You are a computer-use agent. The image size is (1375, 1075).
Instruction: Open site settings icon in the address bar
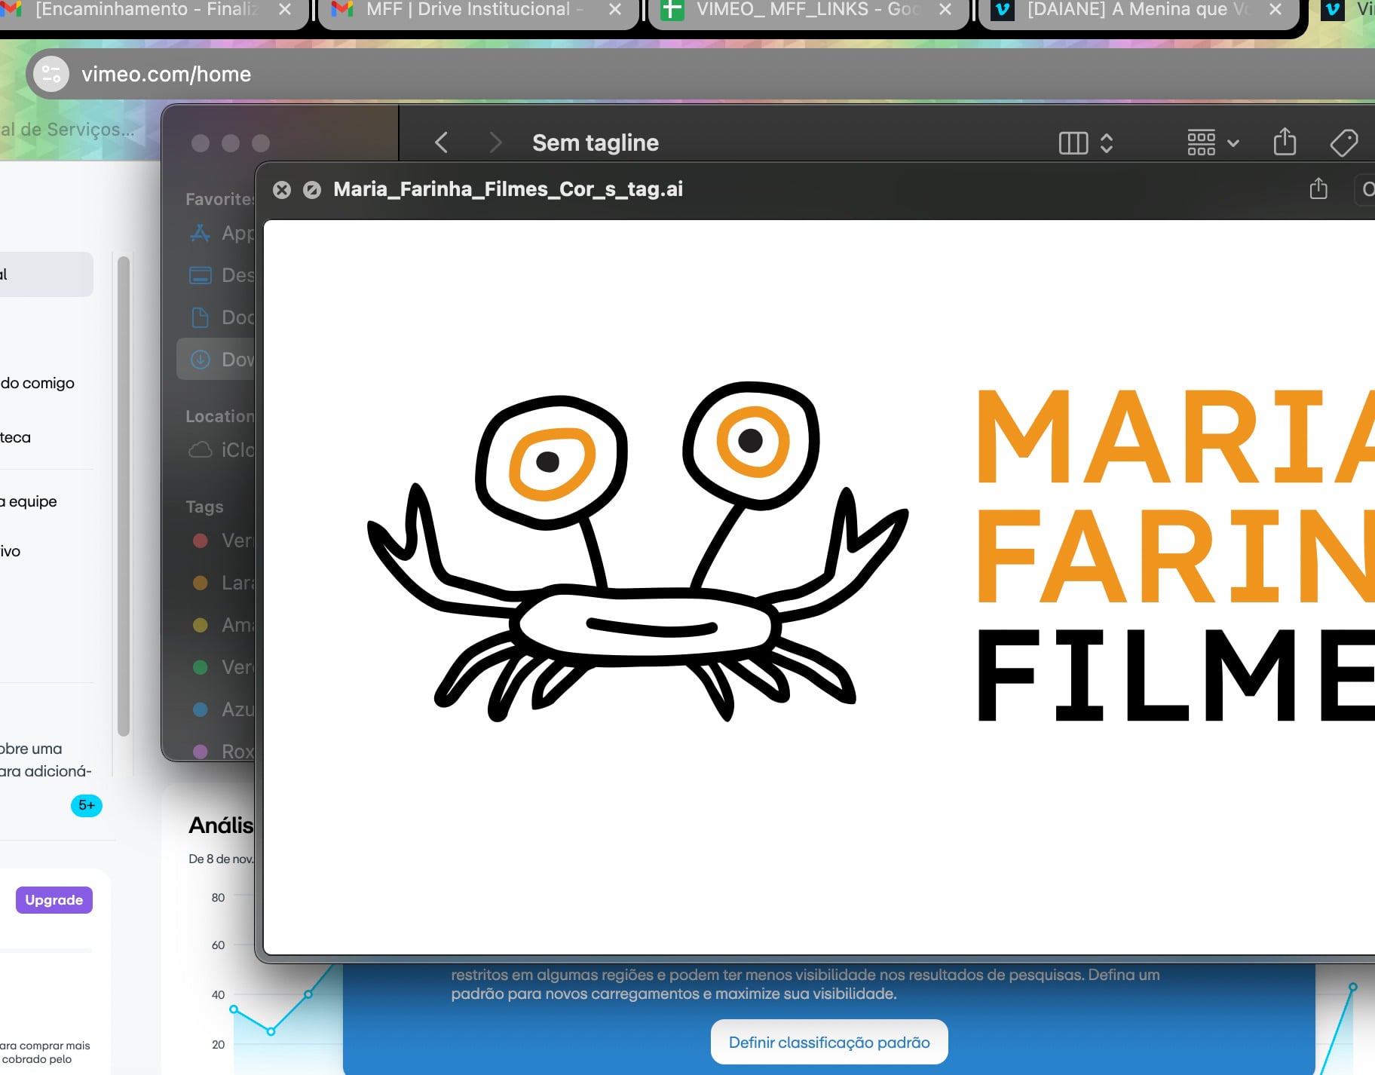[x=51, y=74]
